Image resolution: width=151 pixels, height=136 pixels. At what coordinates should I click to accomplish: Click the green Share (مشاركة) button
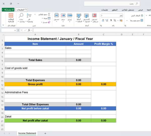(x=8, y=10)
